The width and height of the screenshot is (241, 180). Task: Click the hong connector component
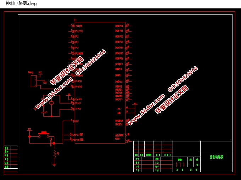point(33,81)
